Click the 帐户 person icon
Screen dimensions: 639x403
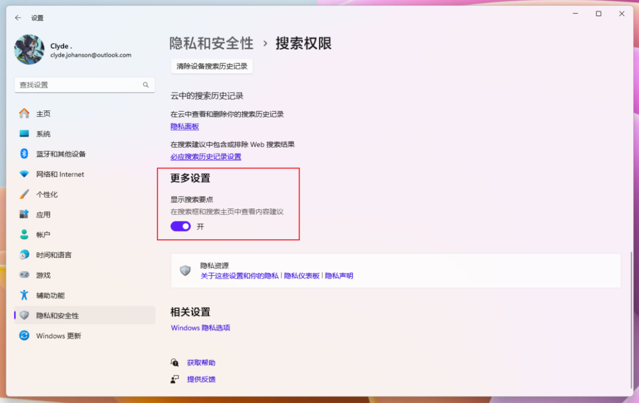coord(24,234)
